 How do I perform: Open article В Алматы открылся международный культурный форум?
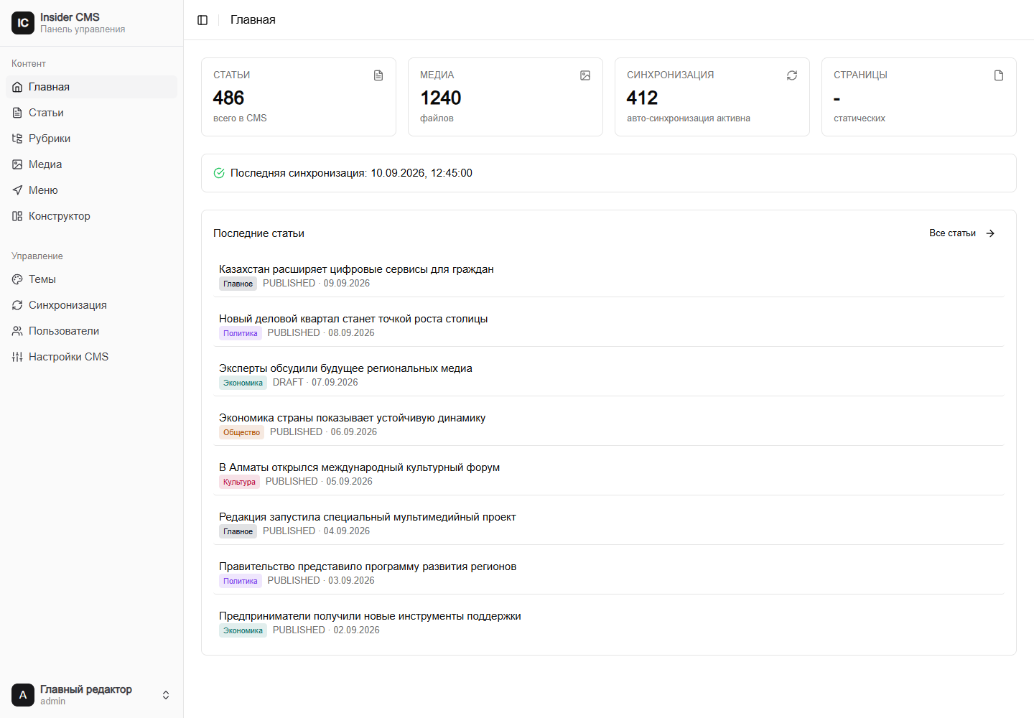359,467
